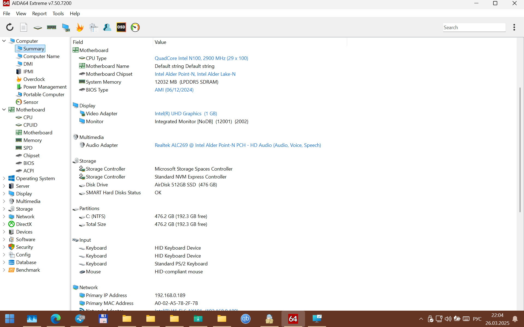
Task: Open the system stability test flame icon
Action: coord(80,27)
